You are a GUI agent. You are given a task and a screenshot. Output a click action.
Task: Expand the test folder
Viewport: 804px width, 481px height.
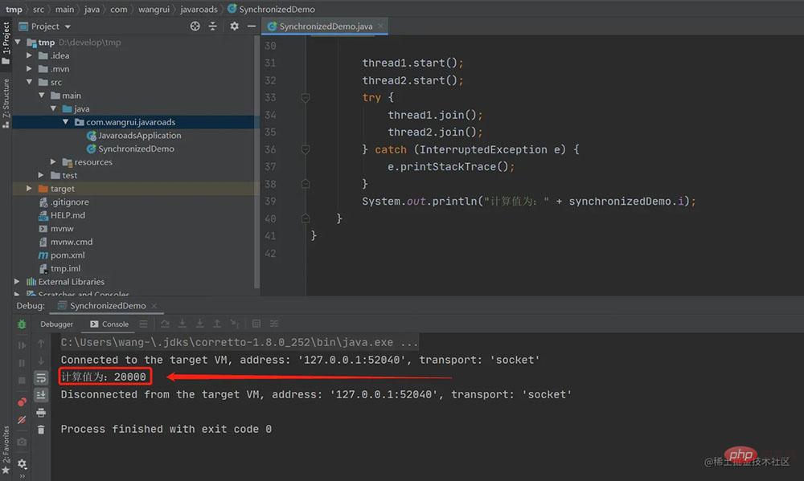click(42, 175)
